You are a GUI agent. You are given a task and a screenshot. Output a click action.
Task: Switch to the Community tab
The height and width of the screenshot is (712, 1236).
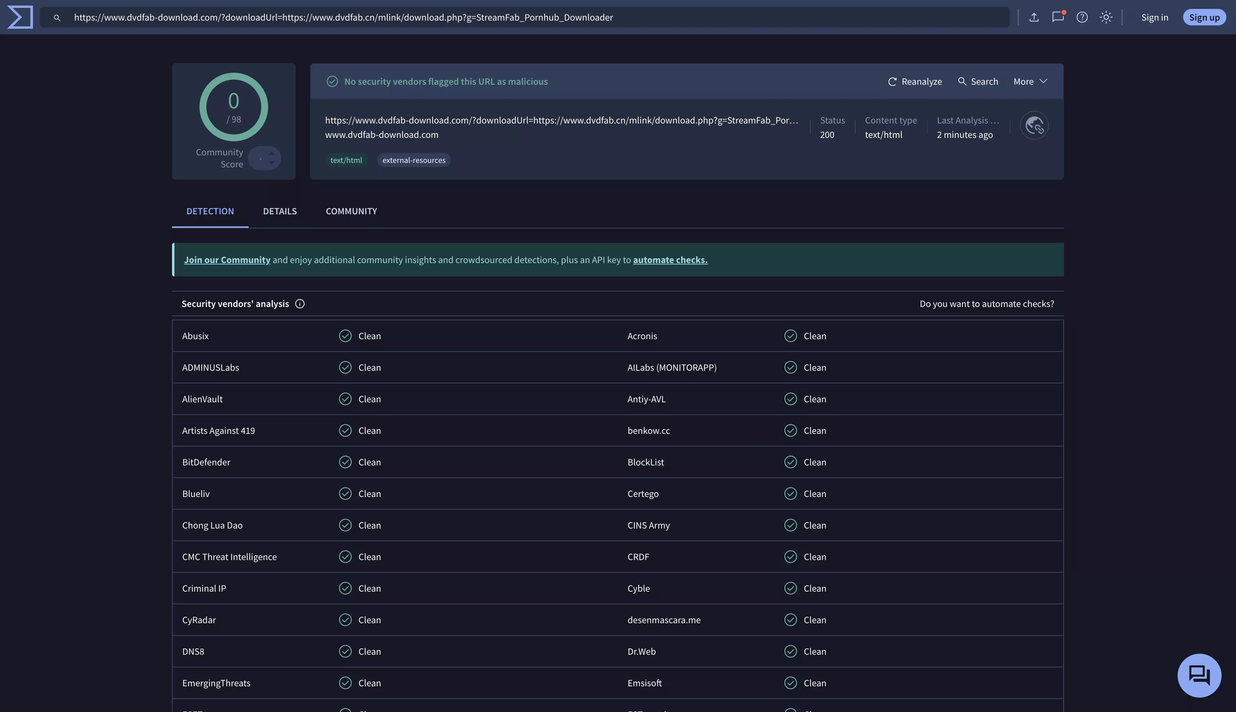point(351,211)
